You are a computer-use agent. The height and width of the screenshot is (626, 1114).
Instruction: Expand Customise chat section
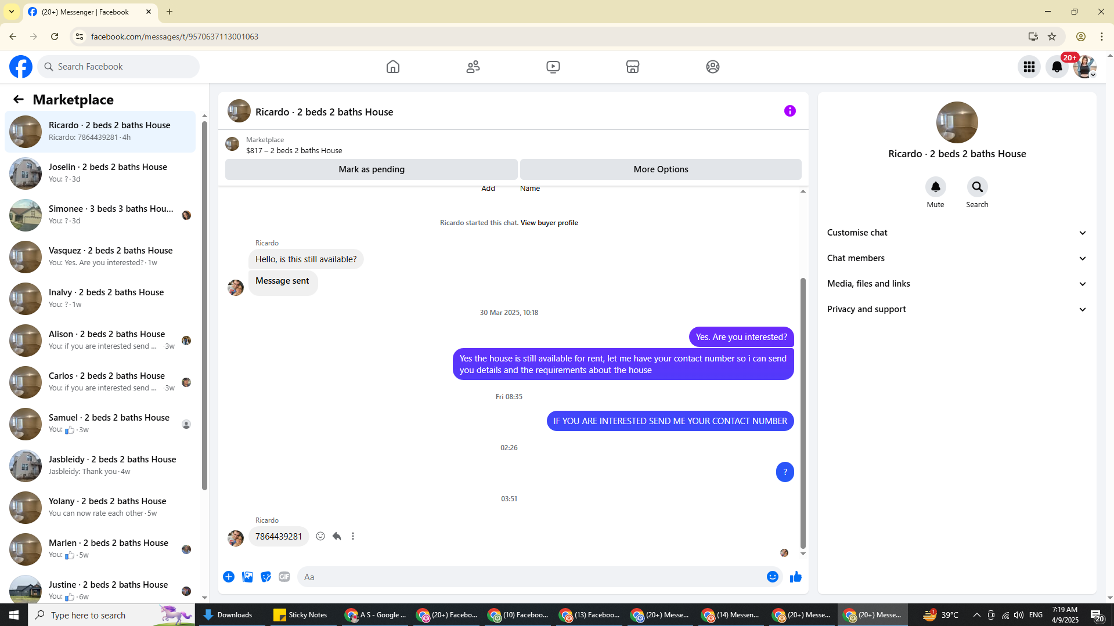click(957, 233)
